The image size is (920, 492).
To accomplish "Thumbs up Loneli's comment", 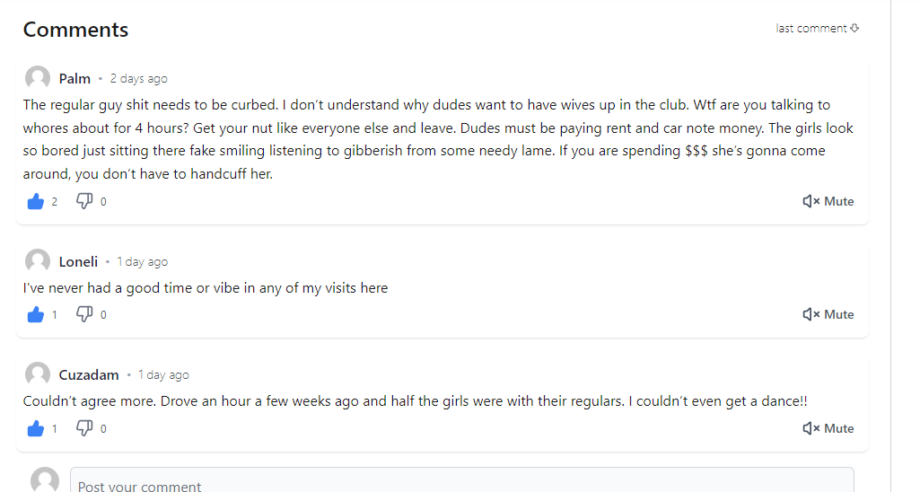I will 36,315.
